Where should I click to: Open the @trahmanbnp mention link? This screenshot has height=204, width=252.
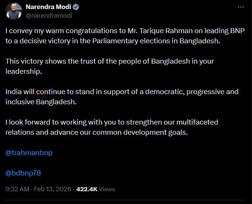click(x=29, y=153)
